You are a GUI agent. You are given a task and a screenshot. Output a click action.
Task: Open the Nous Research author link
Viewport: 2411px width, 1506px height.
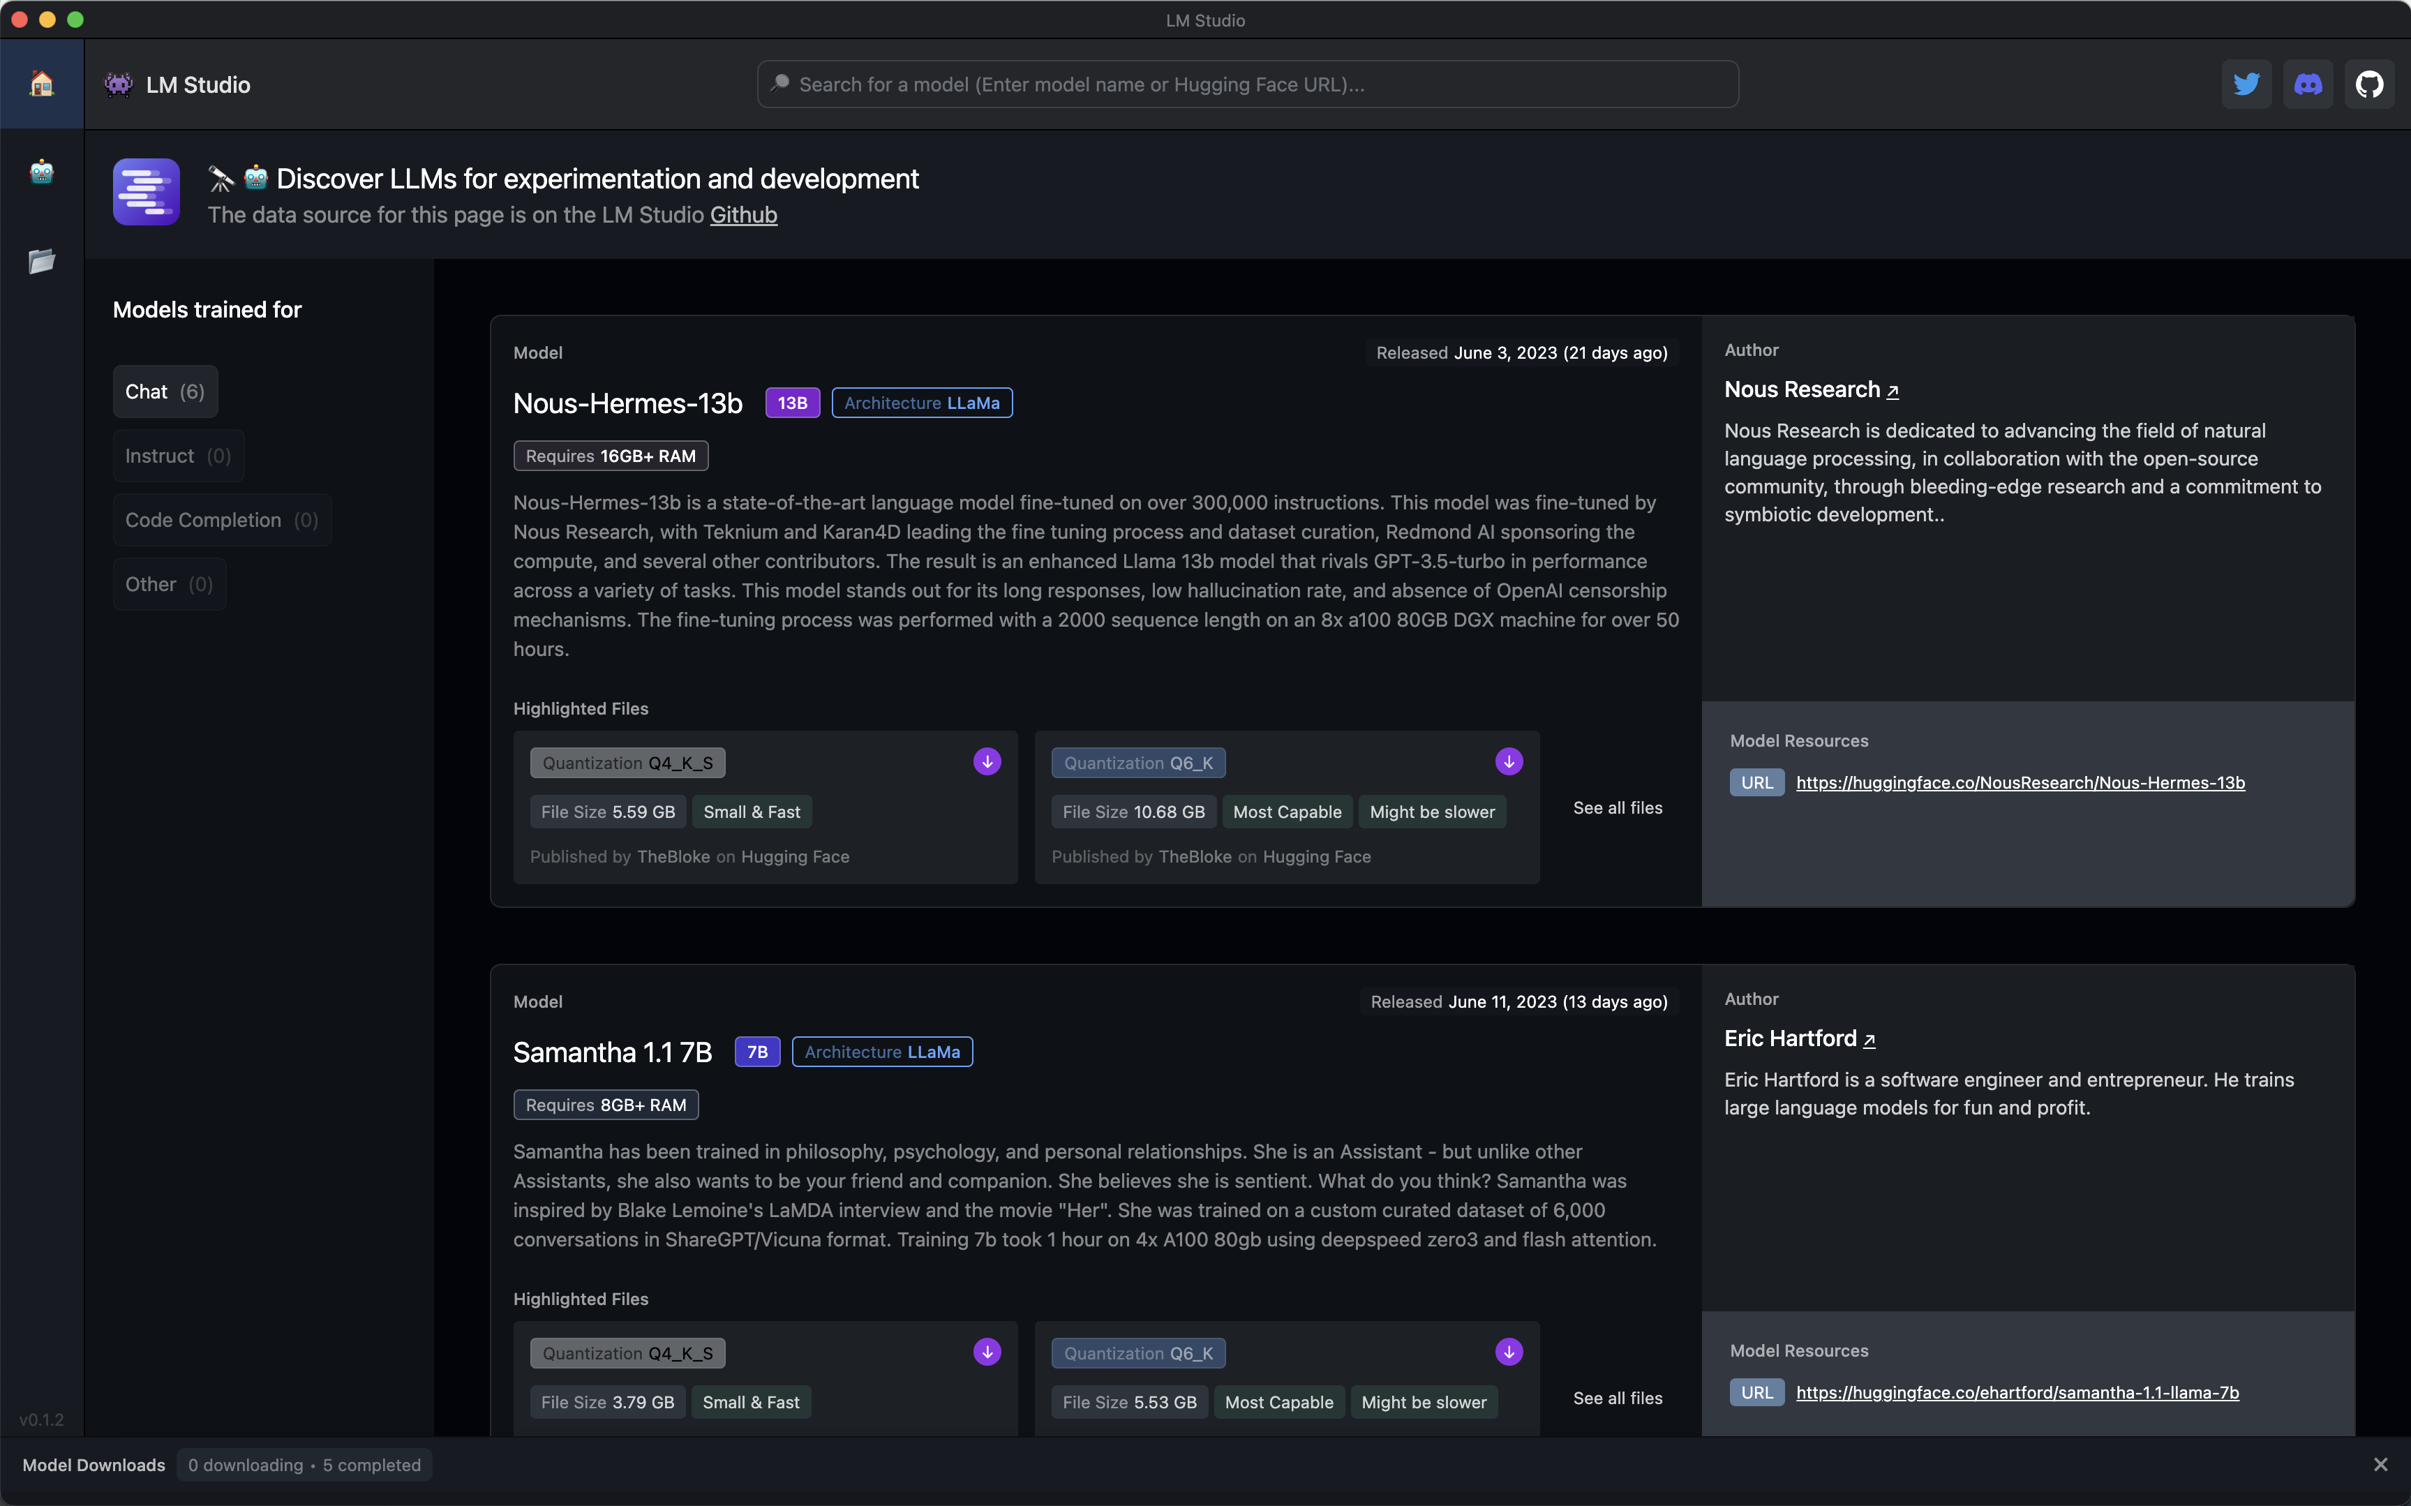click(1812, 389)
